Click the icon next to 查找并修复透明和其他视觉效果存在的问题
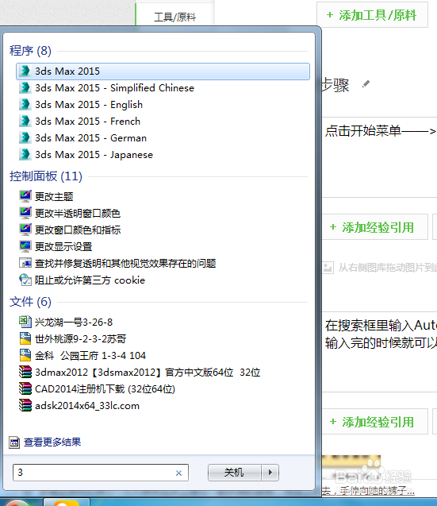This screenshot has height=506, width=437. tap(25, 264)
